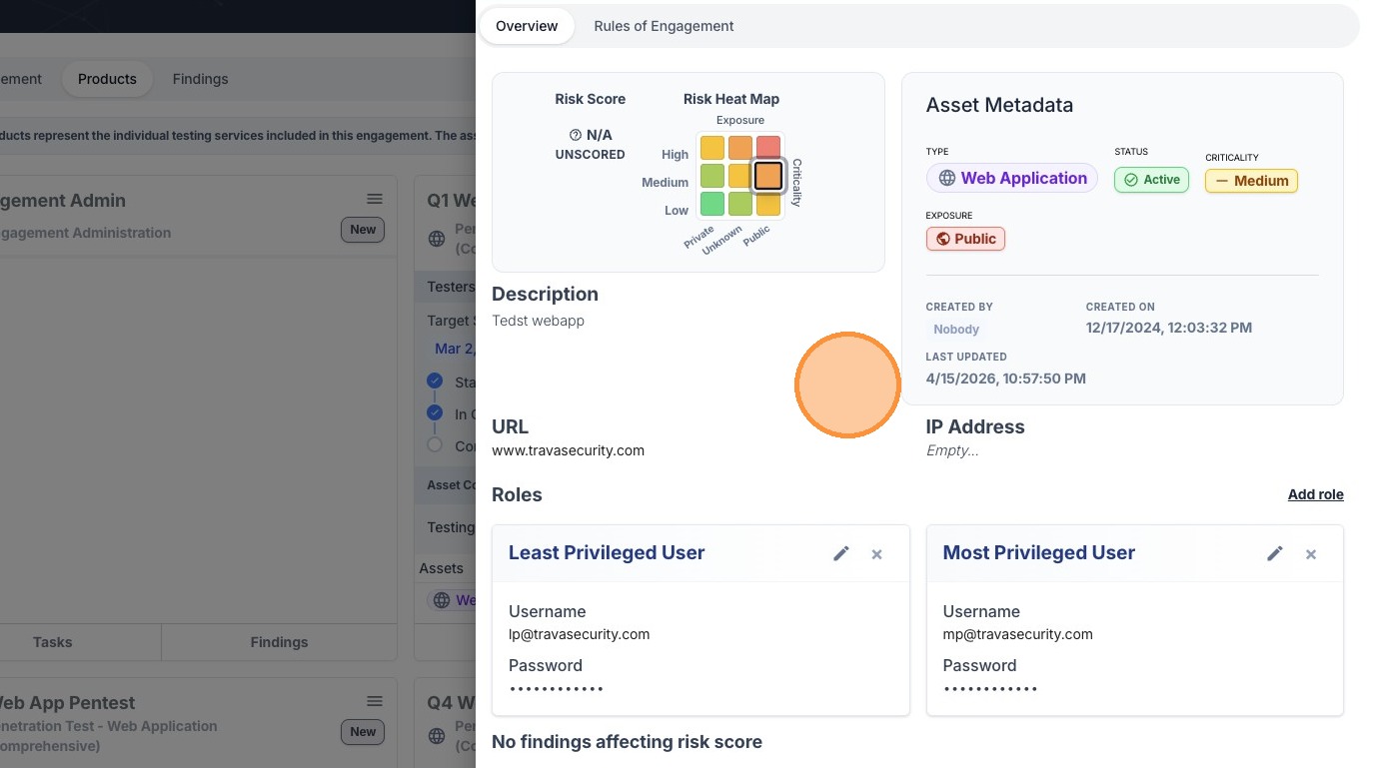Click the Least Privileged User password field
The height and width of the screenshot is (768, 1375).
[557, 688]
